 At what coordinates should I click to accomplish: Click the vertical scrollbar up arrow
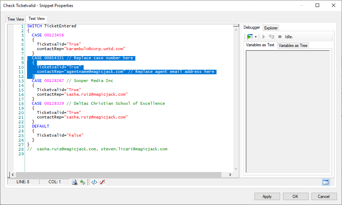click(x=236, y=30)
